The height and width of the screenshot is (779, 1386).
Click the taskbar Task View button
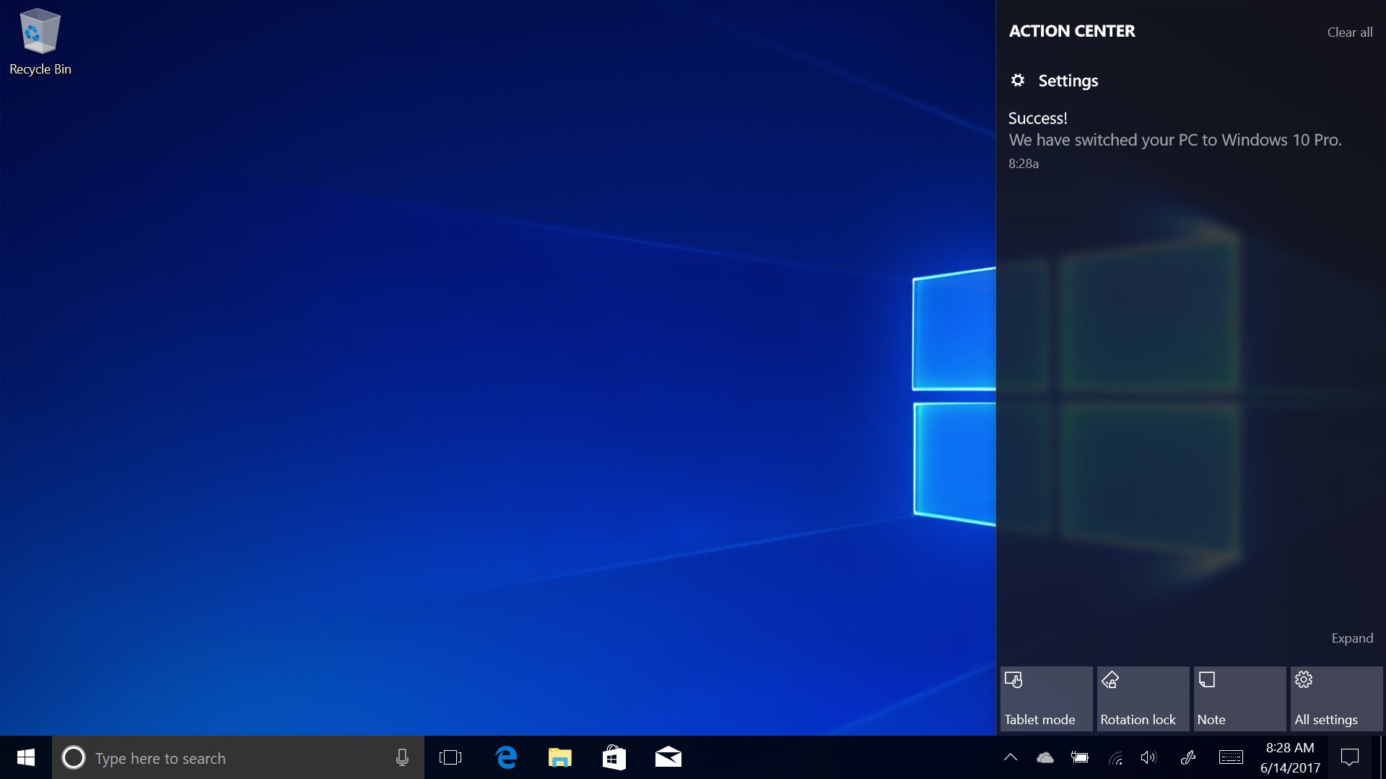(450, 757)
